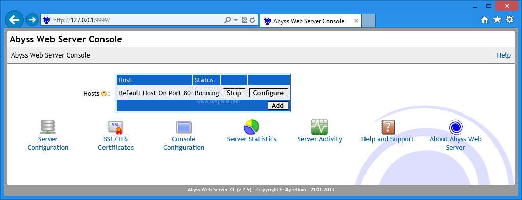
Task: Click the About Abyss Web Server swirl icon
Action: 455,127
